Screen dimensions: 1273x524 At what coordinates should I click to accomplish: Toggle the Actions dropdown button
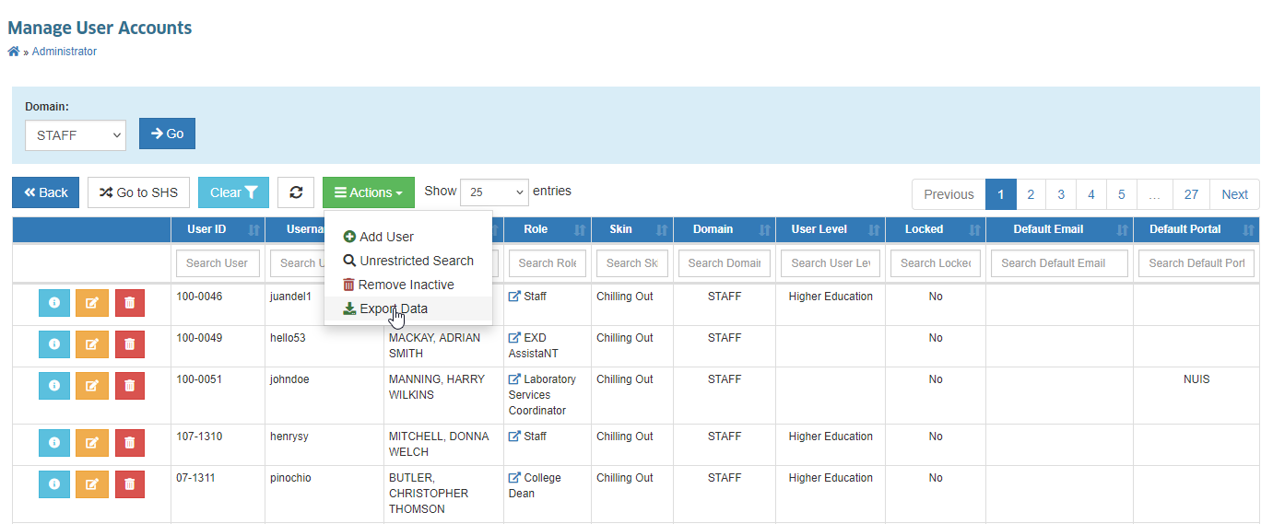point(369,192)
